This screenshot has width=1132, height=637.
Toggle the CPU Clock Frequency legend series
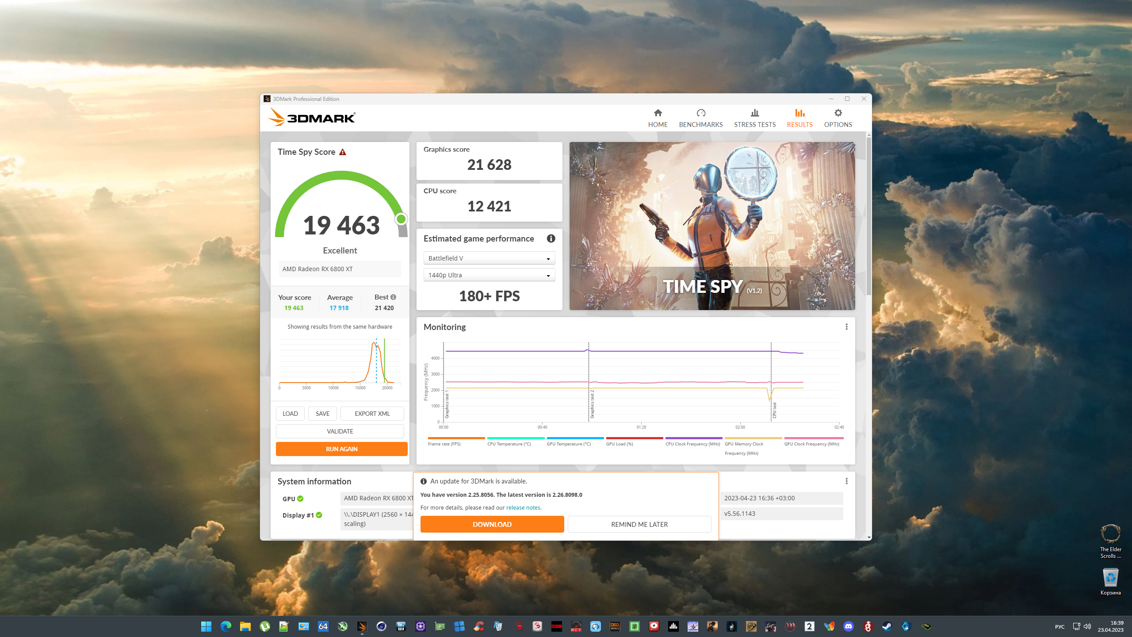coord(692,444)
